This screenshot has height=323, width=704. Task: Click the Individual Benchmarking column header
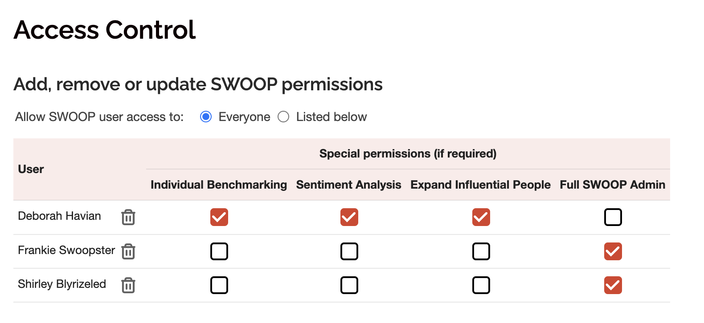[x=218, y=185]
